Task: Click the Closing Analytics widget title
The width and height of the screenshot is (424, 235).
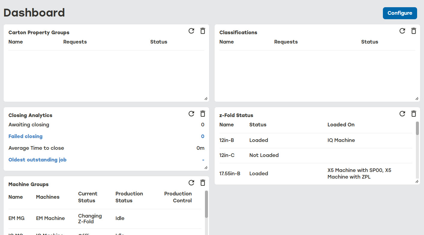Action: [30, 115]
